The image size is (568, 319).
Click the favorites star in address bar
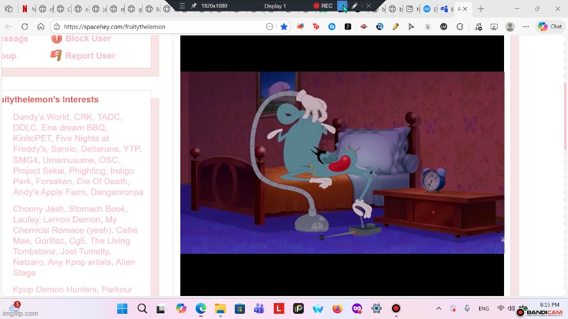coord(284,27)
